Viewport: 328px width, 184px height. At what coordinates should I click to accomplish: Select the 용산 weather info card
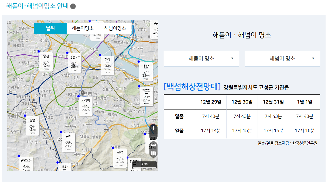[146, 72]
